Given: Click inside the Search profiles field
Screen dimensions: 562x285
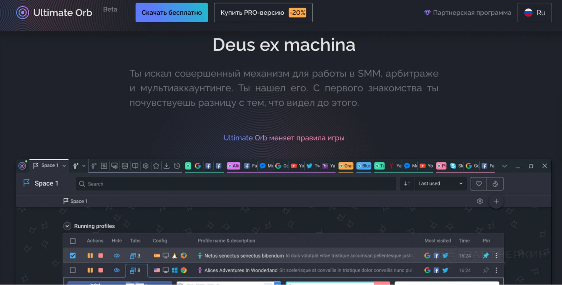Looking at the screenshot, I should click(x=236, y=184).
